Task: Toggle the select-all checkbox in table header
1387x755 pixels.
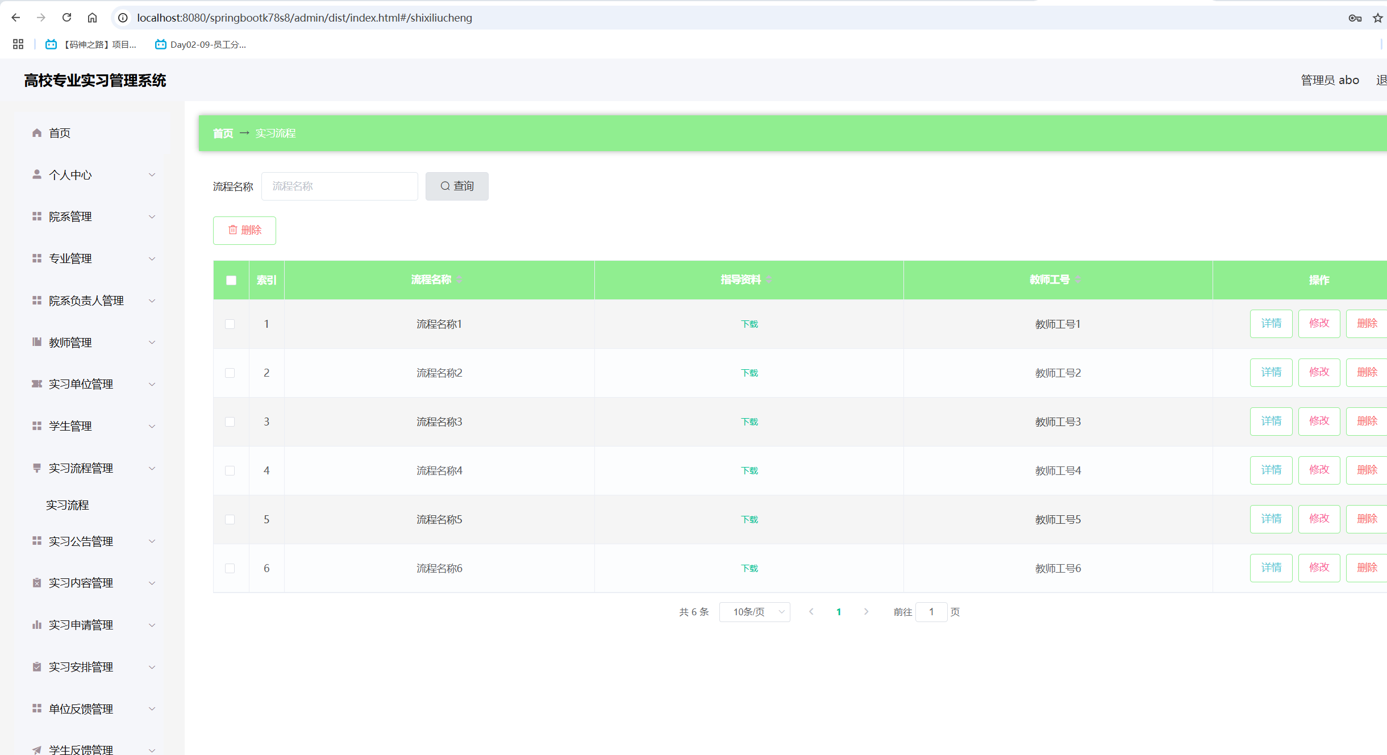Action: (231, 280)
